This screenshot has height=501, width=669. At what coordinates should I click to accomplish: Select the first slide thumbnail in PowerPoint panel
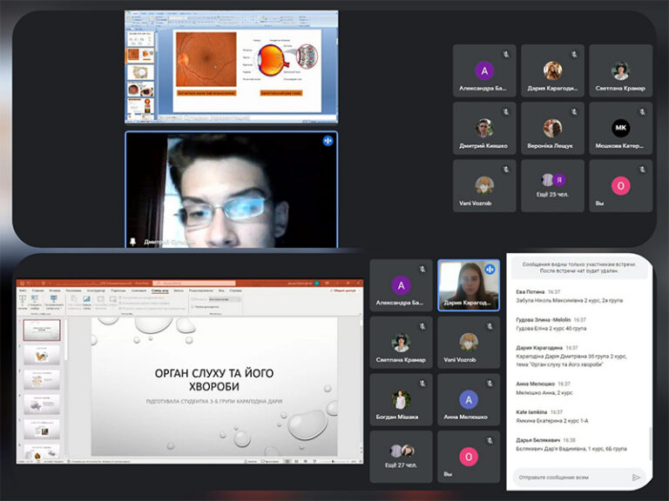[x=41, y=331]
